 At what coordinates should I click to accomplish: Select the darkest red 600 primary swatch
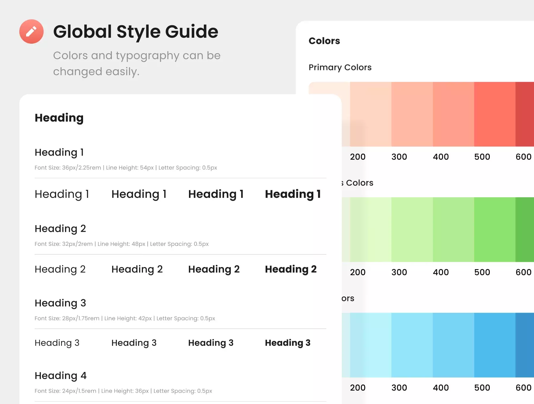525,114
